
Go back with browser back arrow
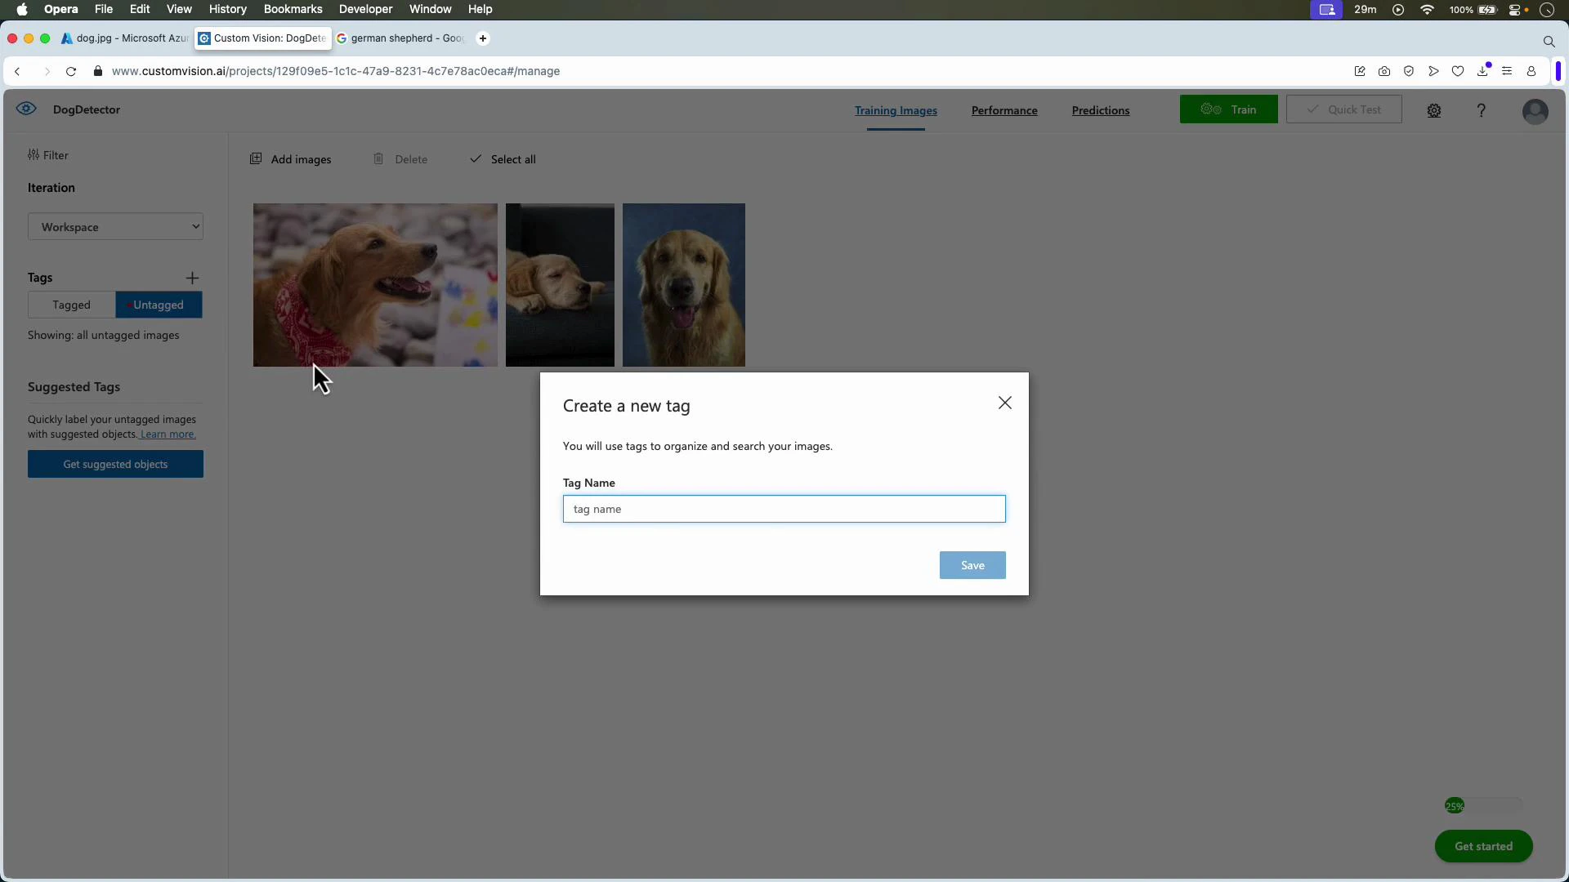pos(17,71)
